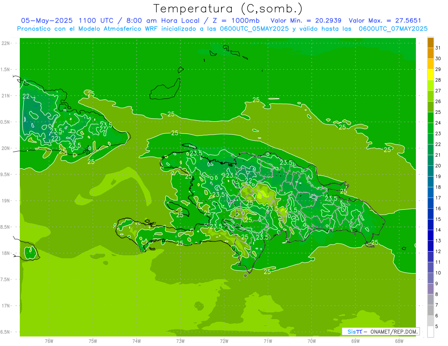The image size is (448, 346).
Task: Click the '73W' longitude label
Action: tap(180, 341)
